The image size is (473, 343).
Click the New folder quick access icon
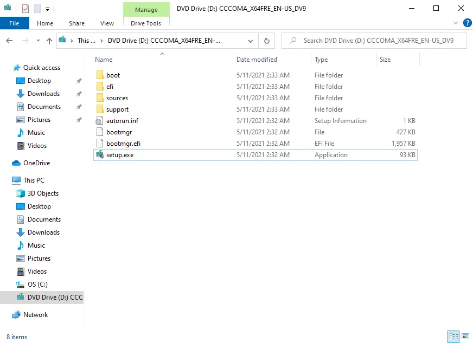click(x=38, y=9)
